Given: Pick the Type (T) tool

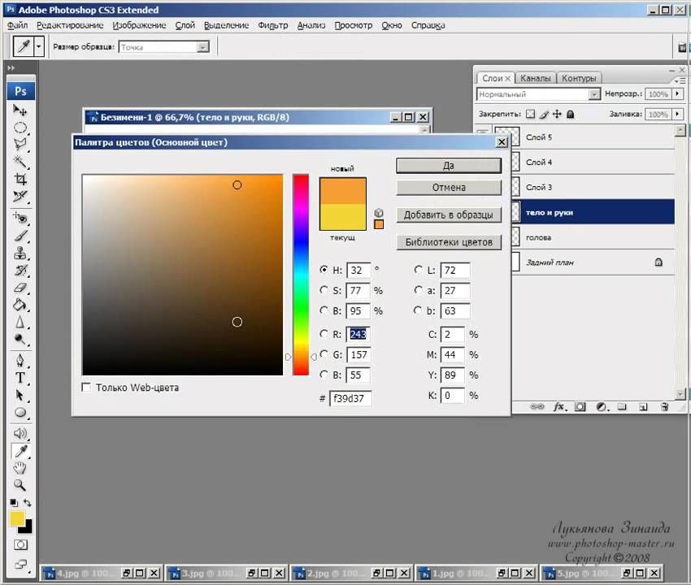Looking at the screenshot, I should (21, 379).
